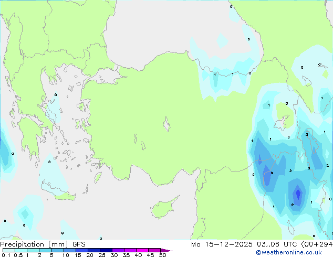Viewport: 333px width, 257px height.
Task: Click the "Mo 15-12-2025" date text
Action: (x=222, y=244)
